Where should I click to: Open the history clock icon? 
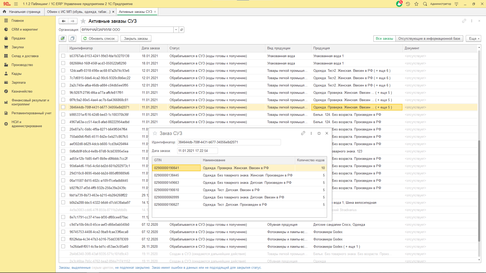click(x=408, y=4)
